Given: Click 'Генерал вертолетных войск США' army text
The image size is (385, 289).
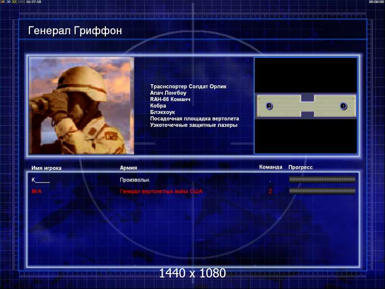Looking at the screenshot, I should pyautogui.click(x=161, y=191).
